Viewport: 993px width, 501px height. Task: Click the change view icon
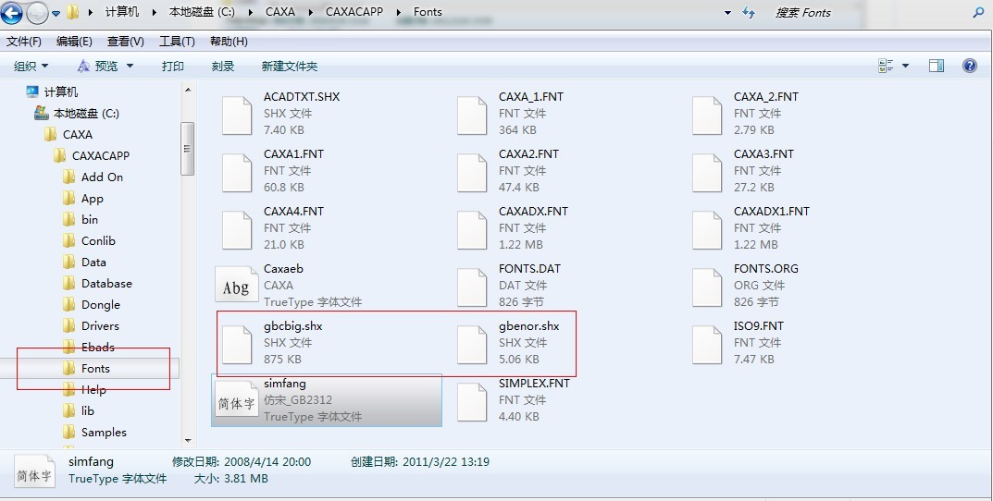coord(886,66)
